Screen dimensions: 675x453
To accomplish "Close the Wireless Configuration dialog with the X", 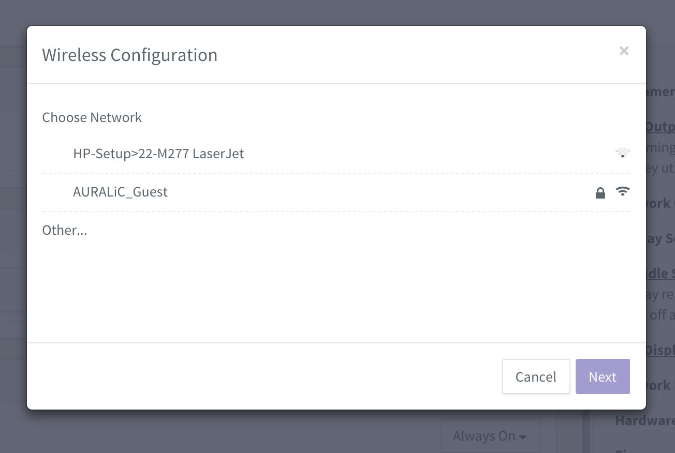I will [x=624, y=51].
